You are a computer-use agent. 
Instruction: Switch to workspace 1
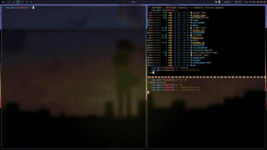click(x=9, y=2)
